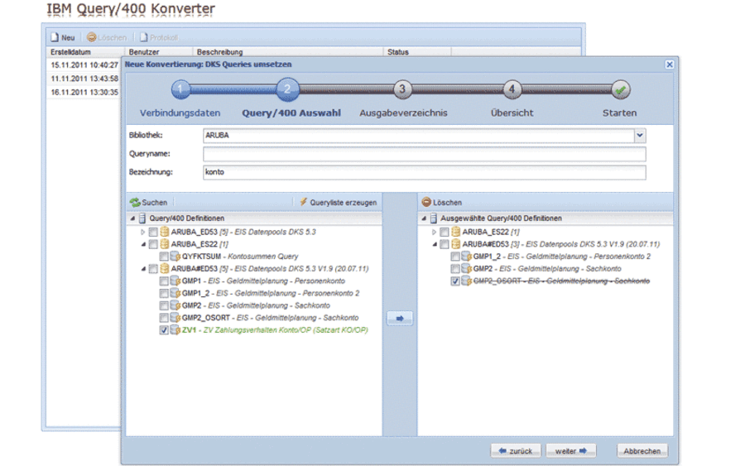Uncheck the ZV1 checkbox

pyautogui.click(x=164, y=330)
